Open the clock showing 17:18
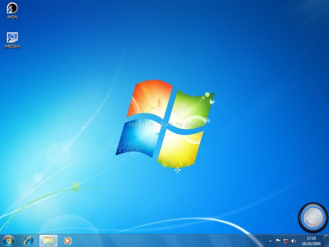 (311, 241)
